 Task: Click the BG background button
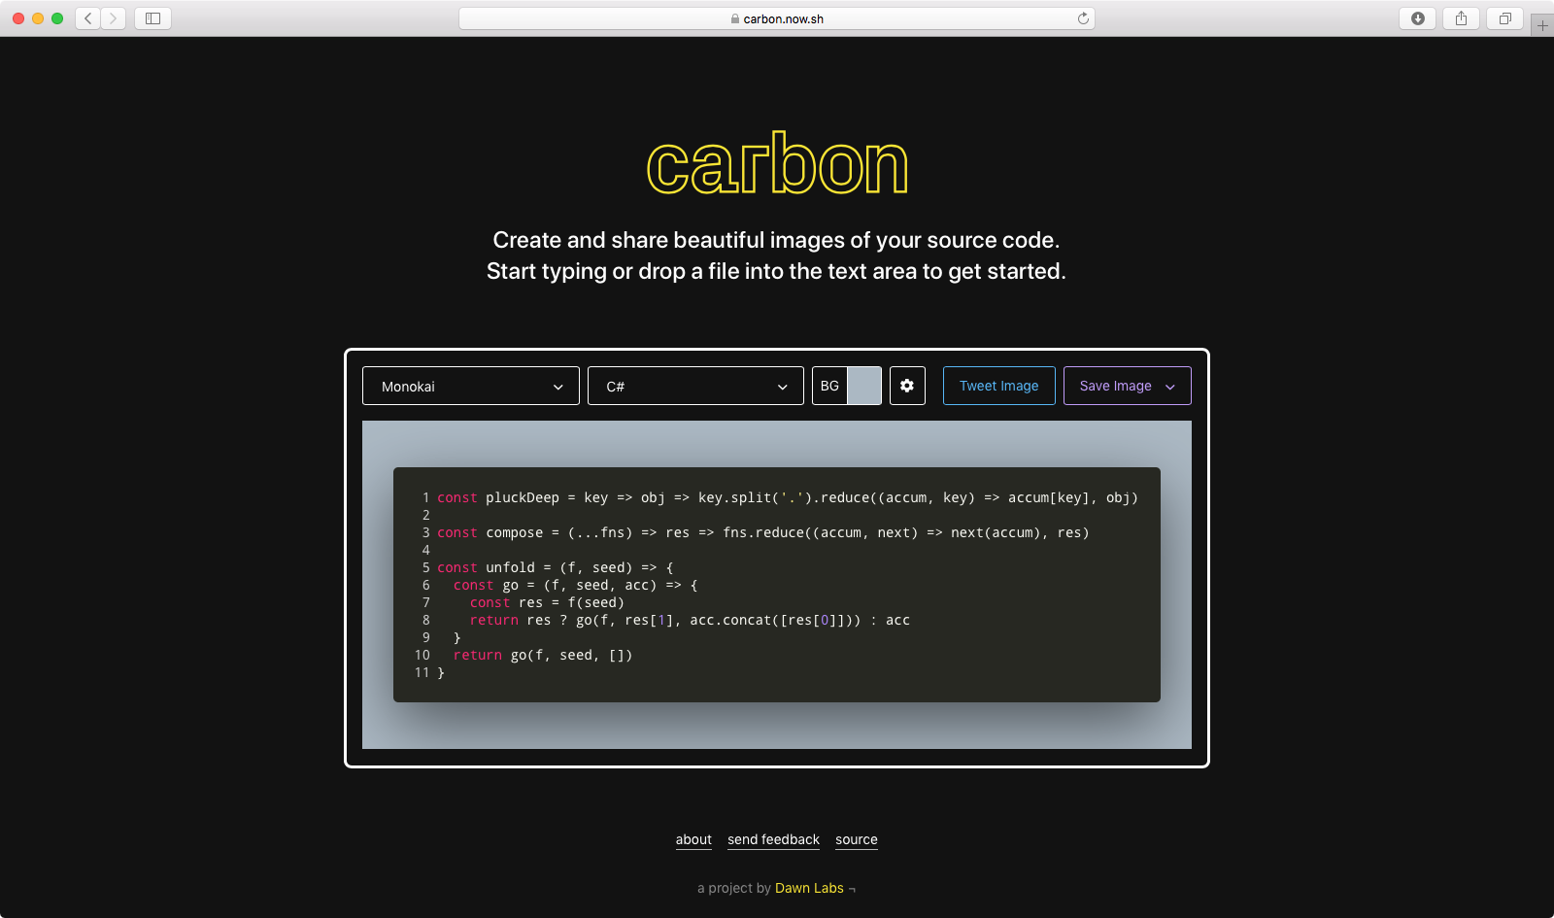pyautogui.click(x=829, y=386)
